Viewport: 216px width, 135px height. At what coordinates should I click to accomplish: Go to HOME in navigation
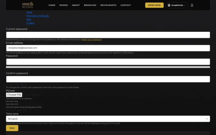pos(52,5)
